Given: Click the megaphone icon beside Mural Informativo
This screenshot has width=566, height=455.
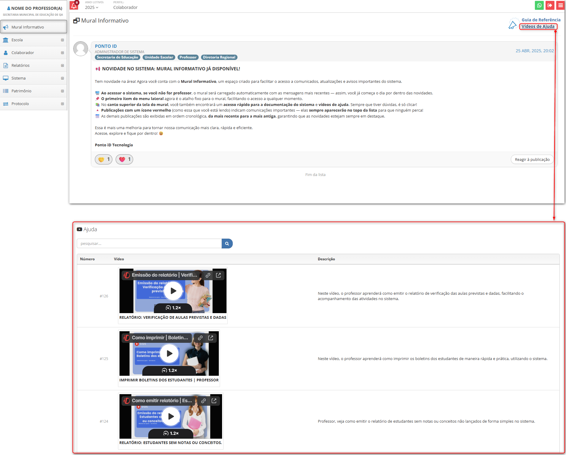Looking at the screenshot, I should 6,27.
